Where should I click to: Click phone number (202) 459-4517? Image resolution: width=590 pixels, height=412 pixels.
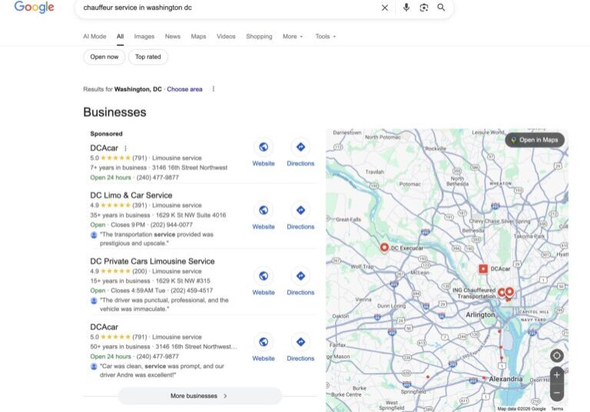click(x=191, y=291)
